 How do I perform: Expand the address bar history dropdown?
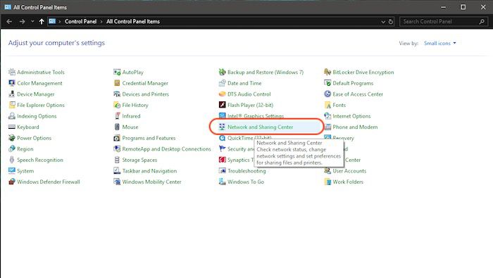[x=383, y=22]
